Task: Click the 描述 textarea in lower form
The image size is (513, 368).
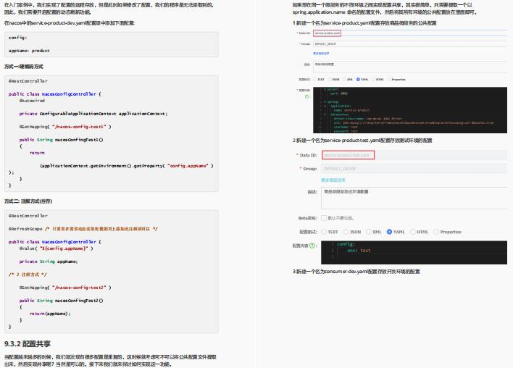Action: [414, 198]
